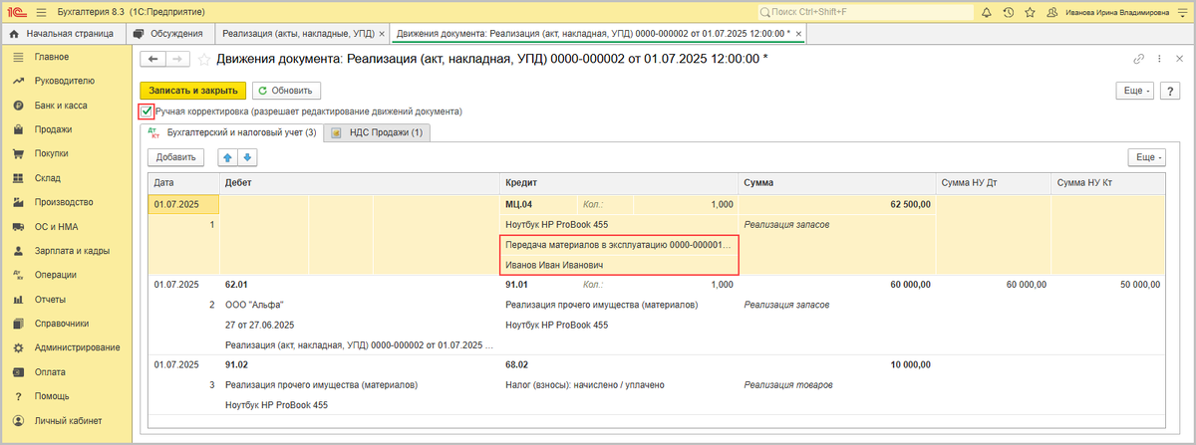Open the Помощь section
Image resolution: width=1196 pixels, height=445 pixels.
[x=52, y=396]
